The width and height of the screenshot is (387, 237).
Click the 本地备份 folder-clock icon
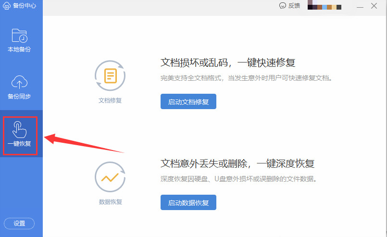point(19,35)
